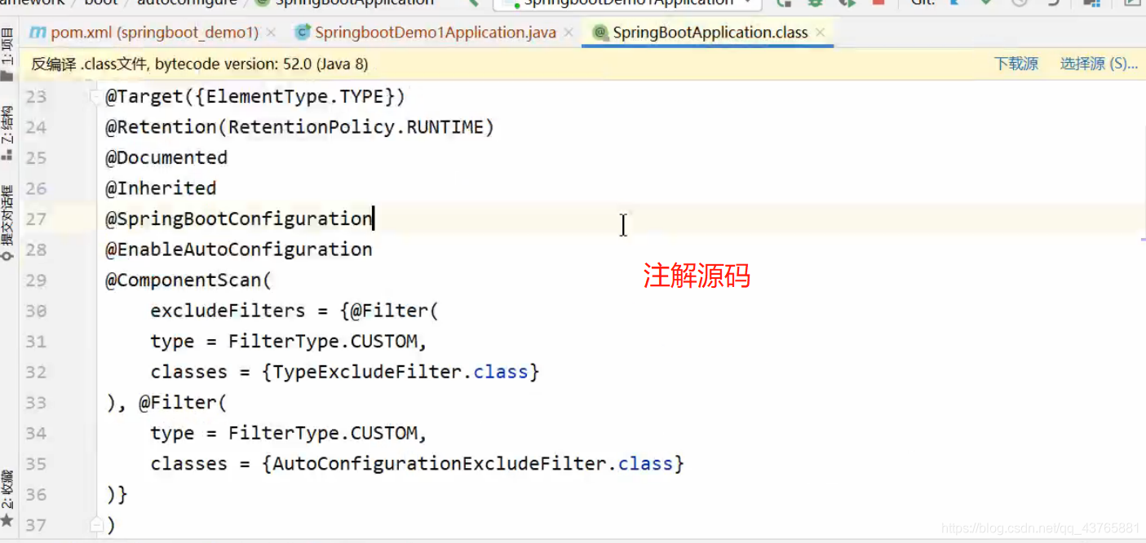Click the 下载源 download sources link

(x=1015, y=64)
